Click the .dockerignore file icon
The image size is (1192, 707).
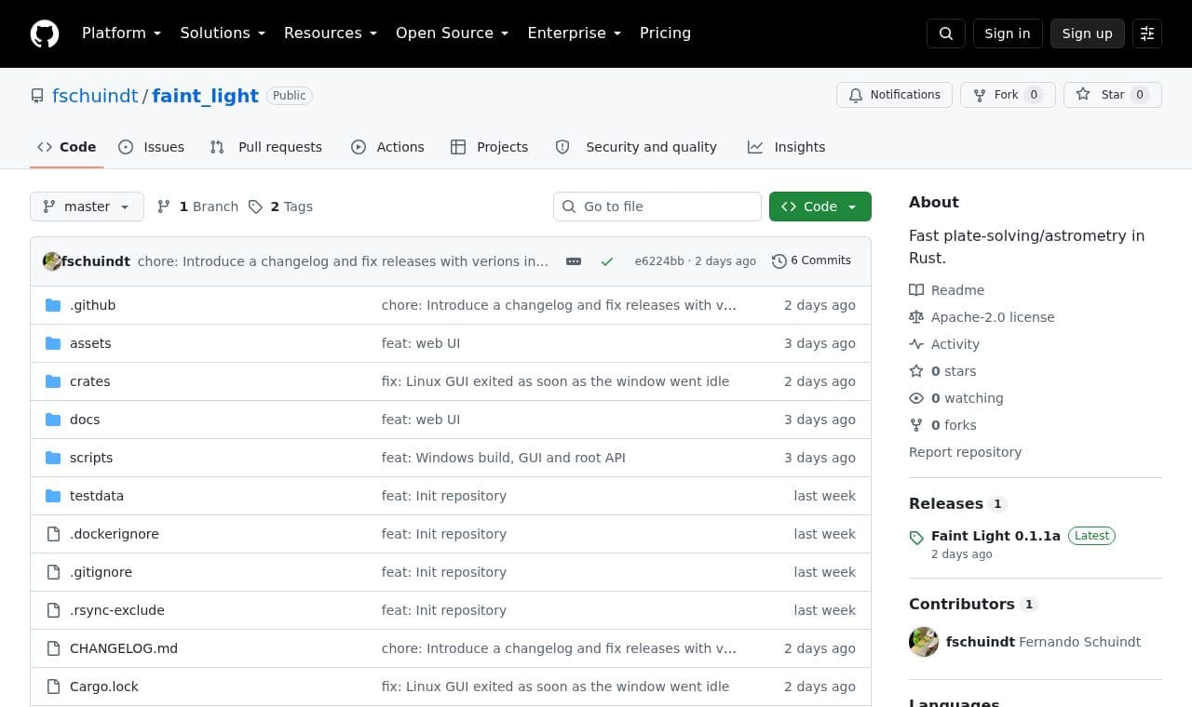pyautogui.click(x=53, y=534)
